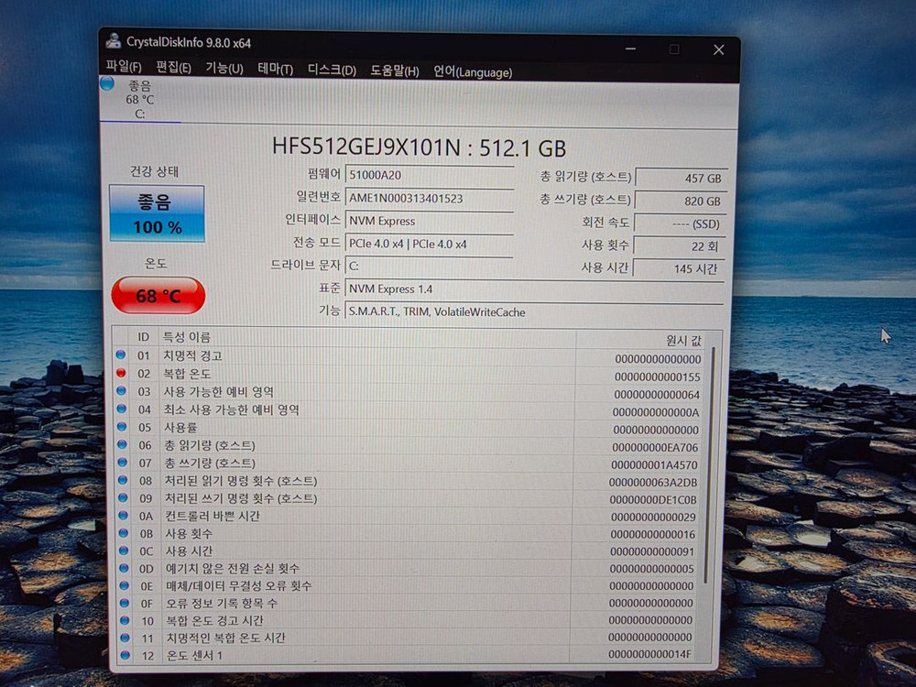Select the C: drive status circle icon
Image resolution: width=916 pixels, height=687 pixels.
[x=107, y=83]
